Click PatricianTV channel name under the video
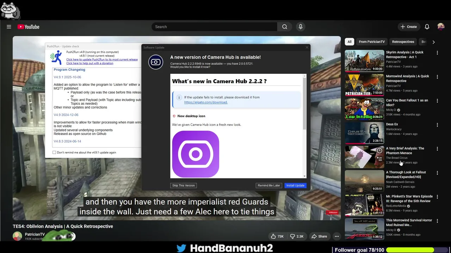 point(35,234)
